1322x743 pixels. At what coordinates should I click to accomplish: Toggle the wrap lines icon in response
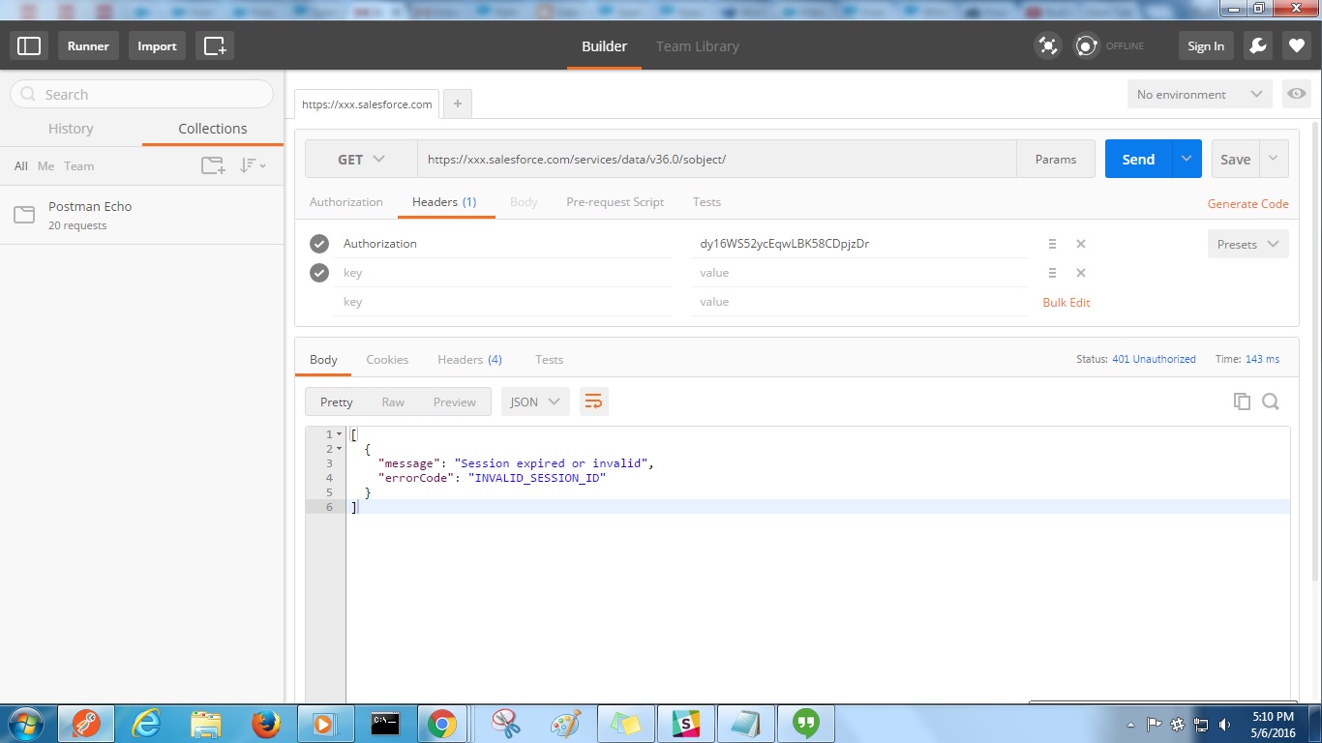(593, 401)
